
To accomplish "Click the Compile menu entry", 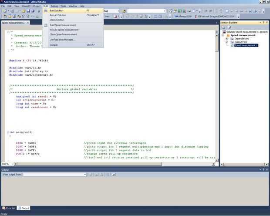I will click(x=73, y=45).
